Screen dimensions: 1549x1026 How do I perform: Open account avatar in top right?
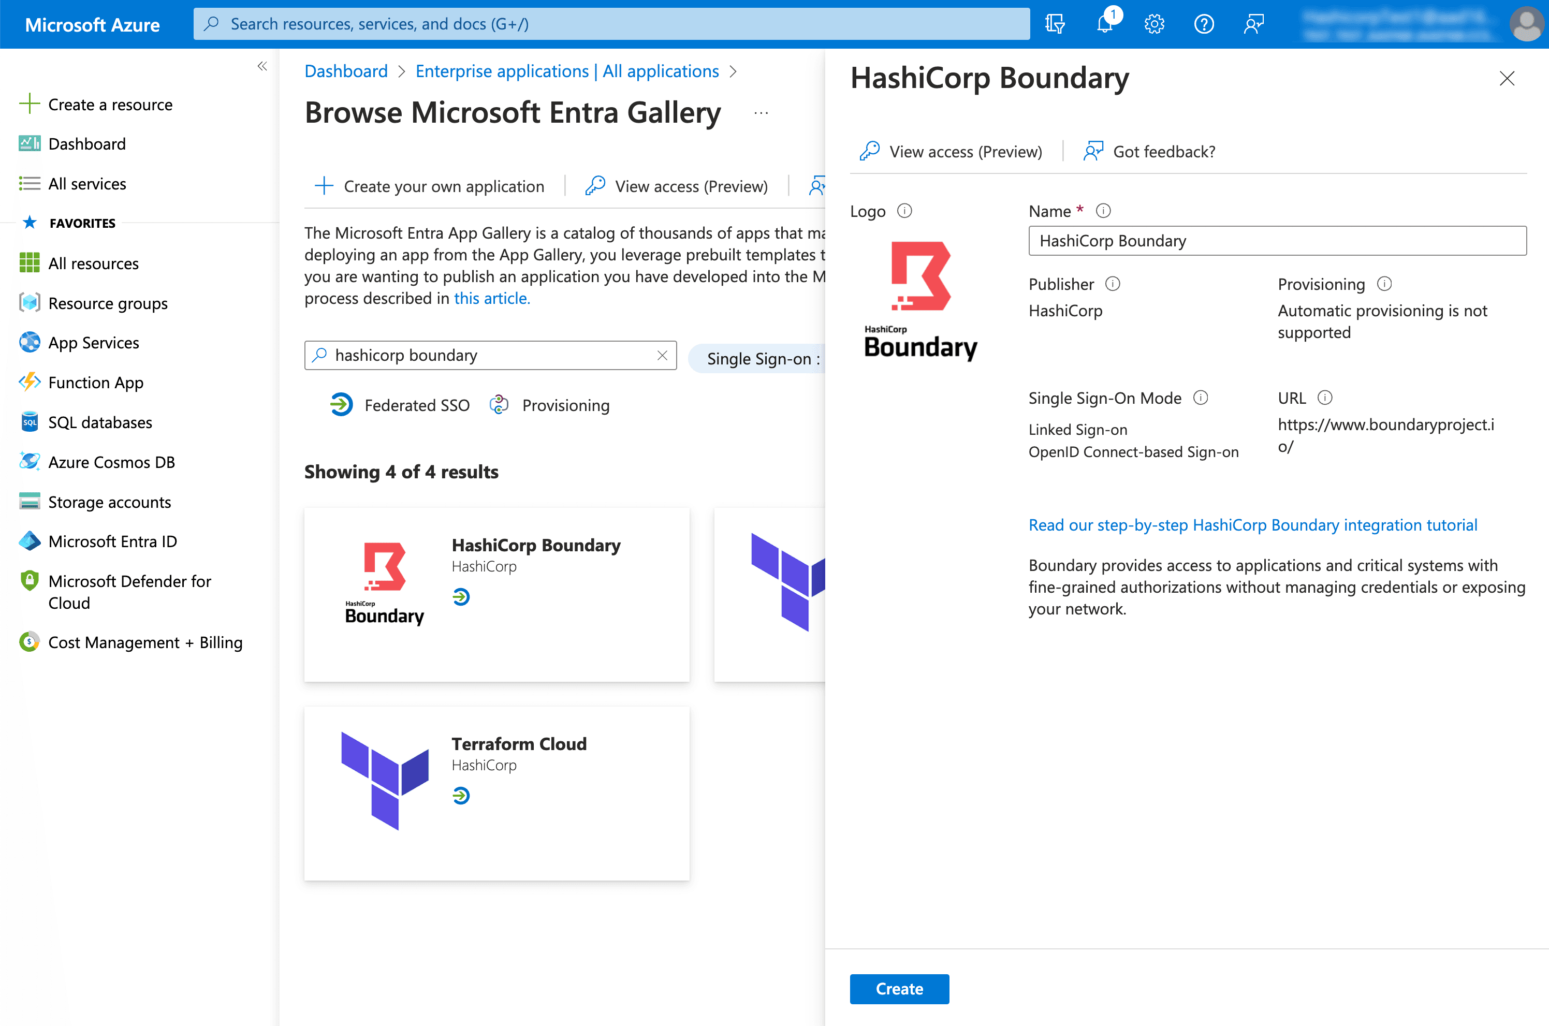tap(1527, 24)
